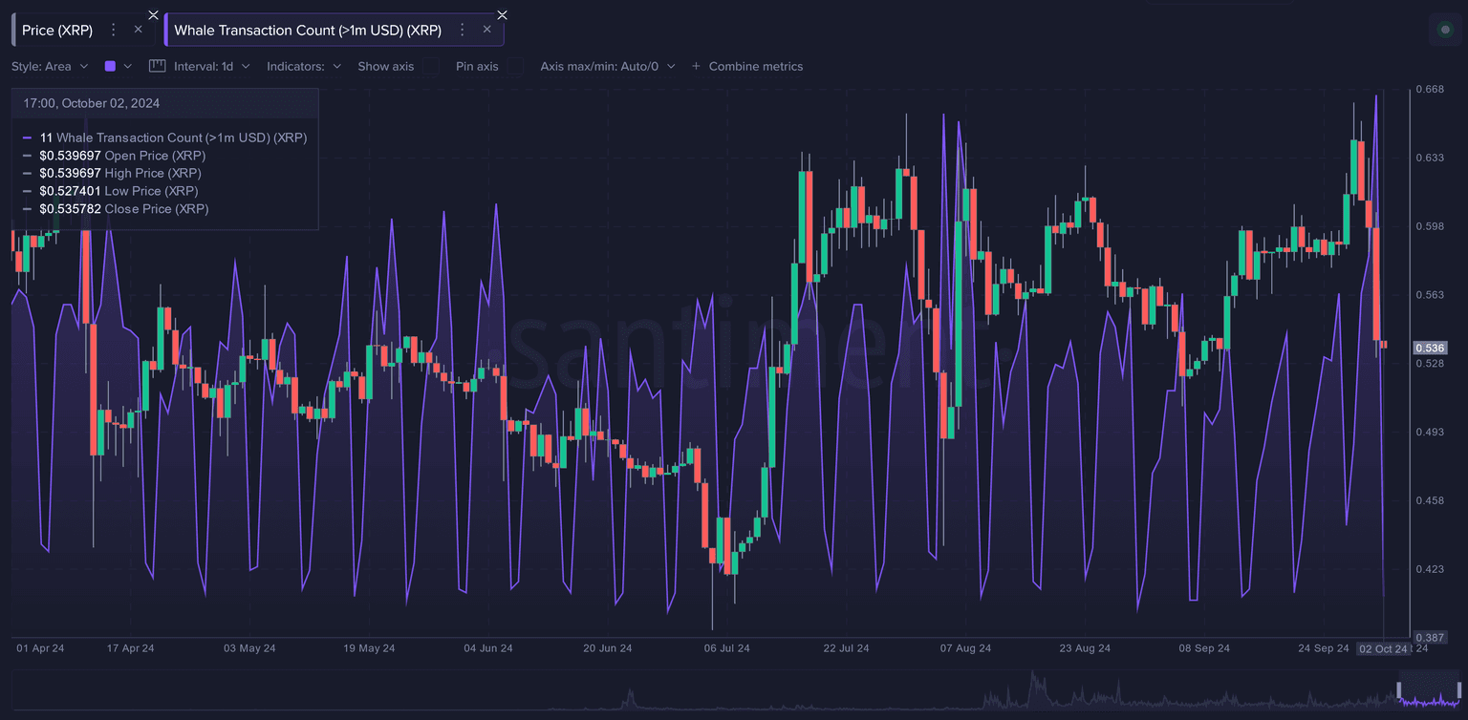This screenshot has height=720, width=1468.
Task: Click the plus icon for Combine metrics
Action: (696, 67)
